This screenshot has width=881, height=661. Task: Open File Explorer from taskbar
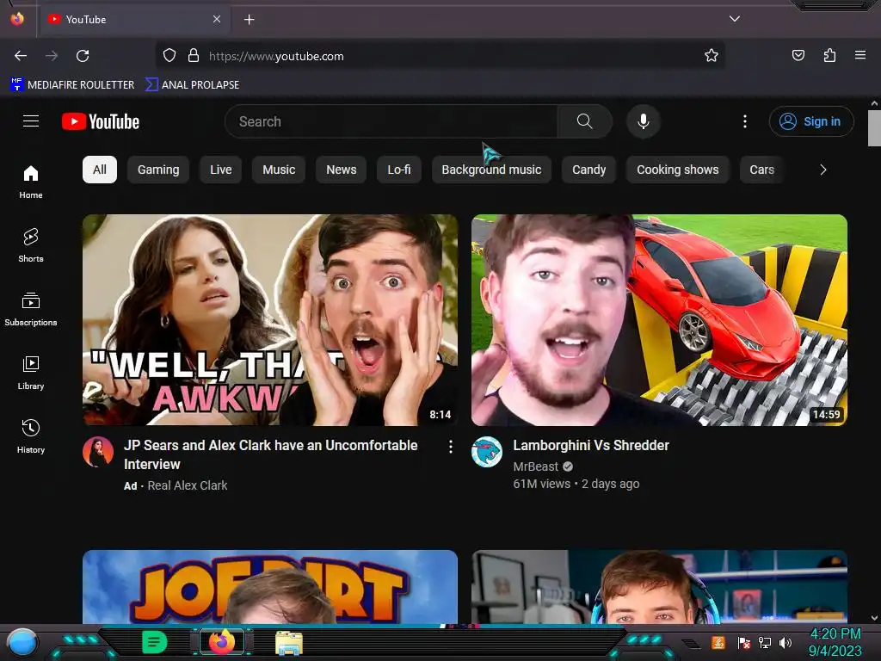coord(289,643)
